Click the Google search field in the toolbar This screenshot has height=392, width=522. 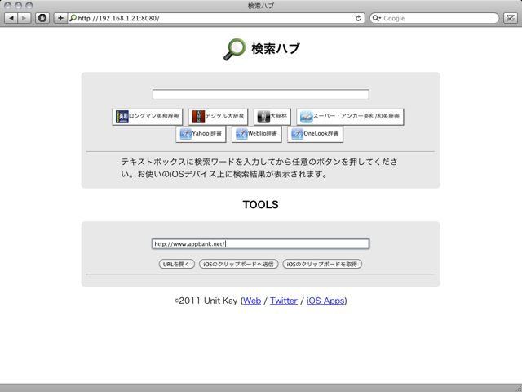(435, 18)
